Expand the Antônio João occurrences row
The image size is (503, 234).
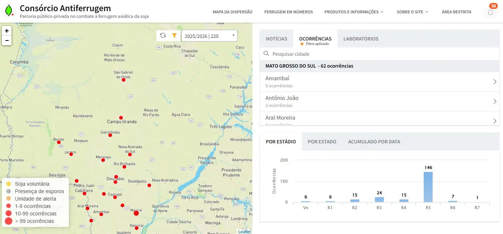click(379, 101)
